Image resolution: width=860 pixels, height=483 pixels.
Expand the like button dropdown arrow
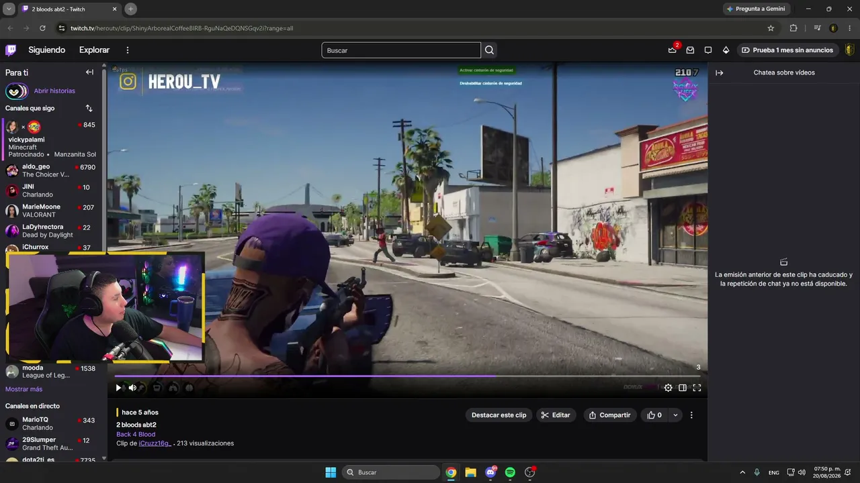tap(675, 415)
